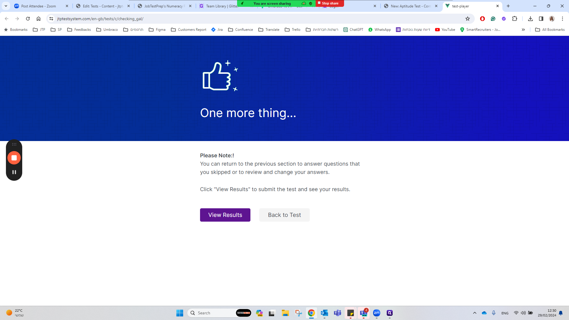Open the Downloads icon in toolbar
This screenshot has height=320, width=569.
[530, 19]
